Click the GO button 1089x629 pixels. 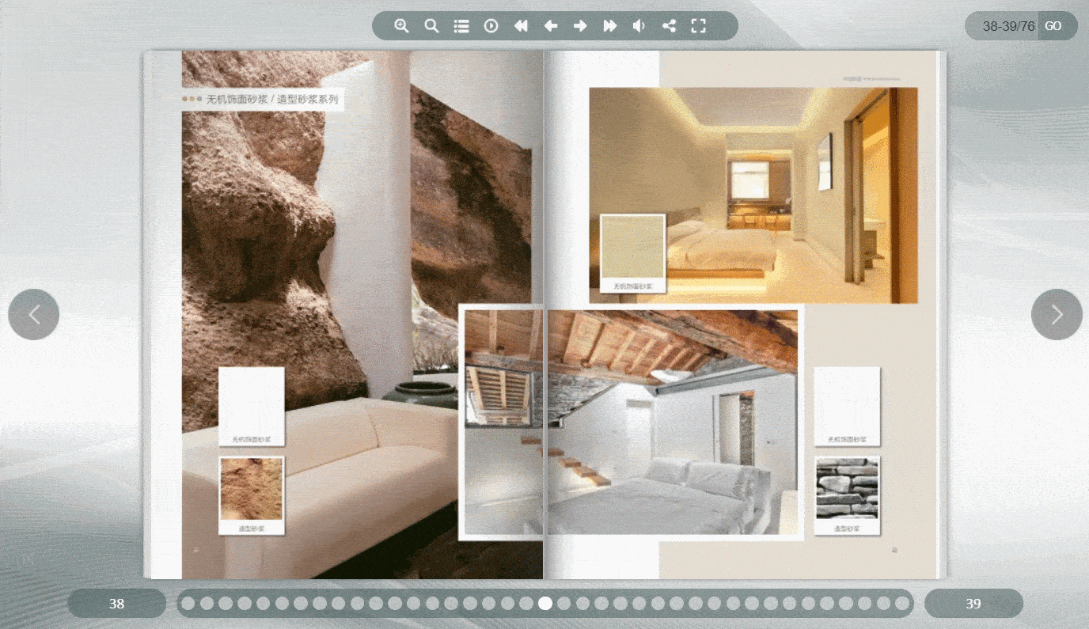pyautogui.click(x=1053, y=26)
